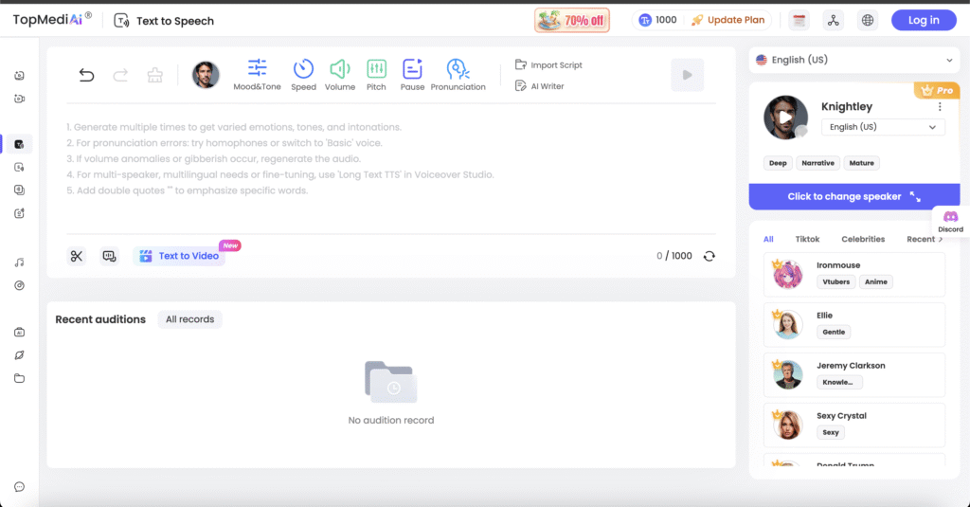The height and width of the screenshot is (507, 970).
Task: Click the undo arrow icon
Action: coord(86,75)
